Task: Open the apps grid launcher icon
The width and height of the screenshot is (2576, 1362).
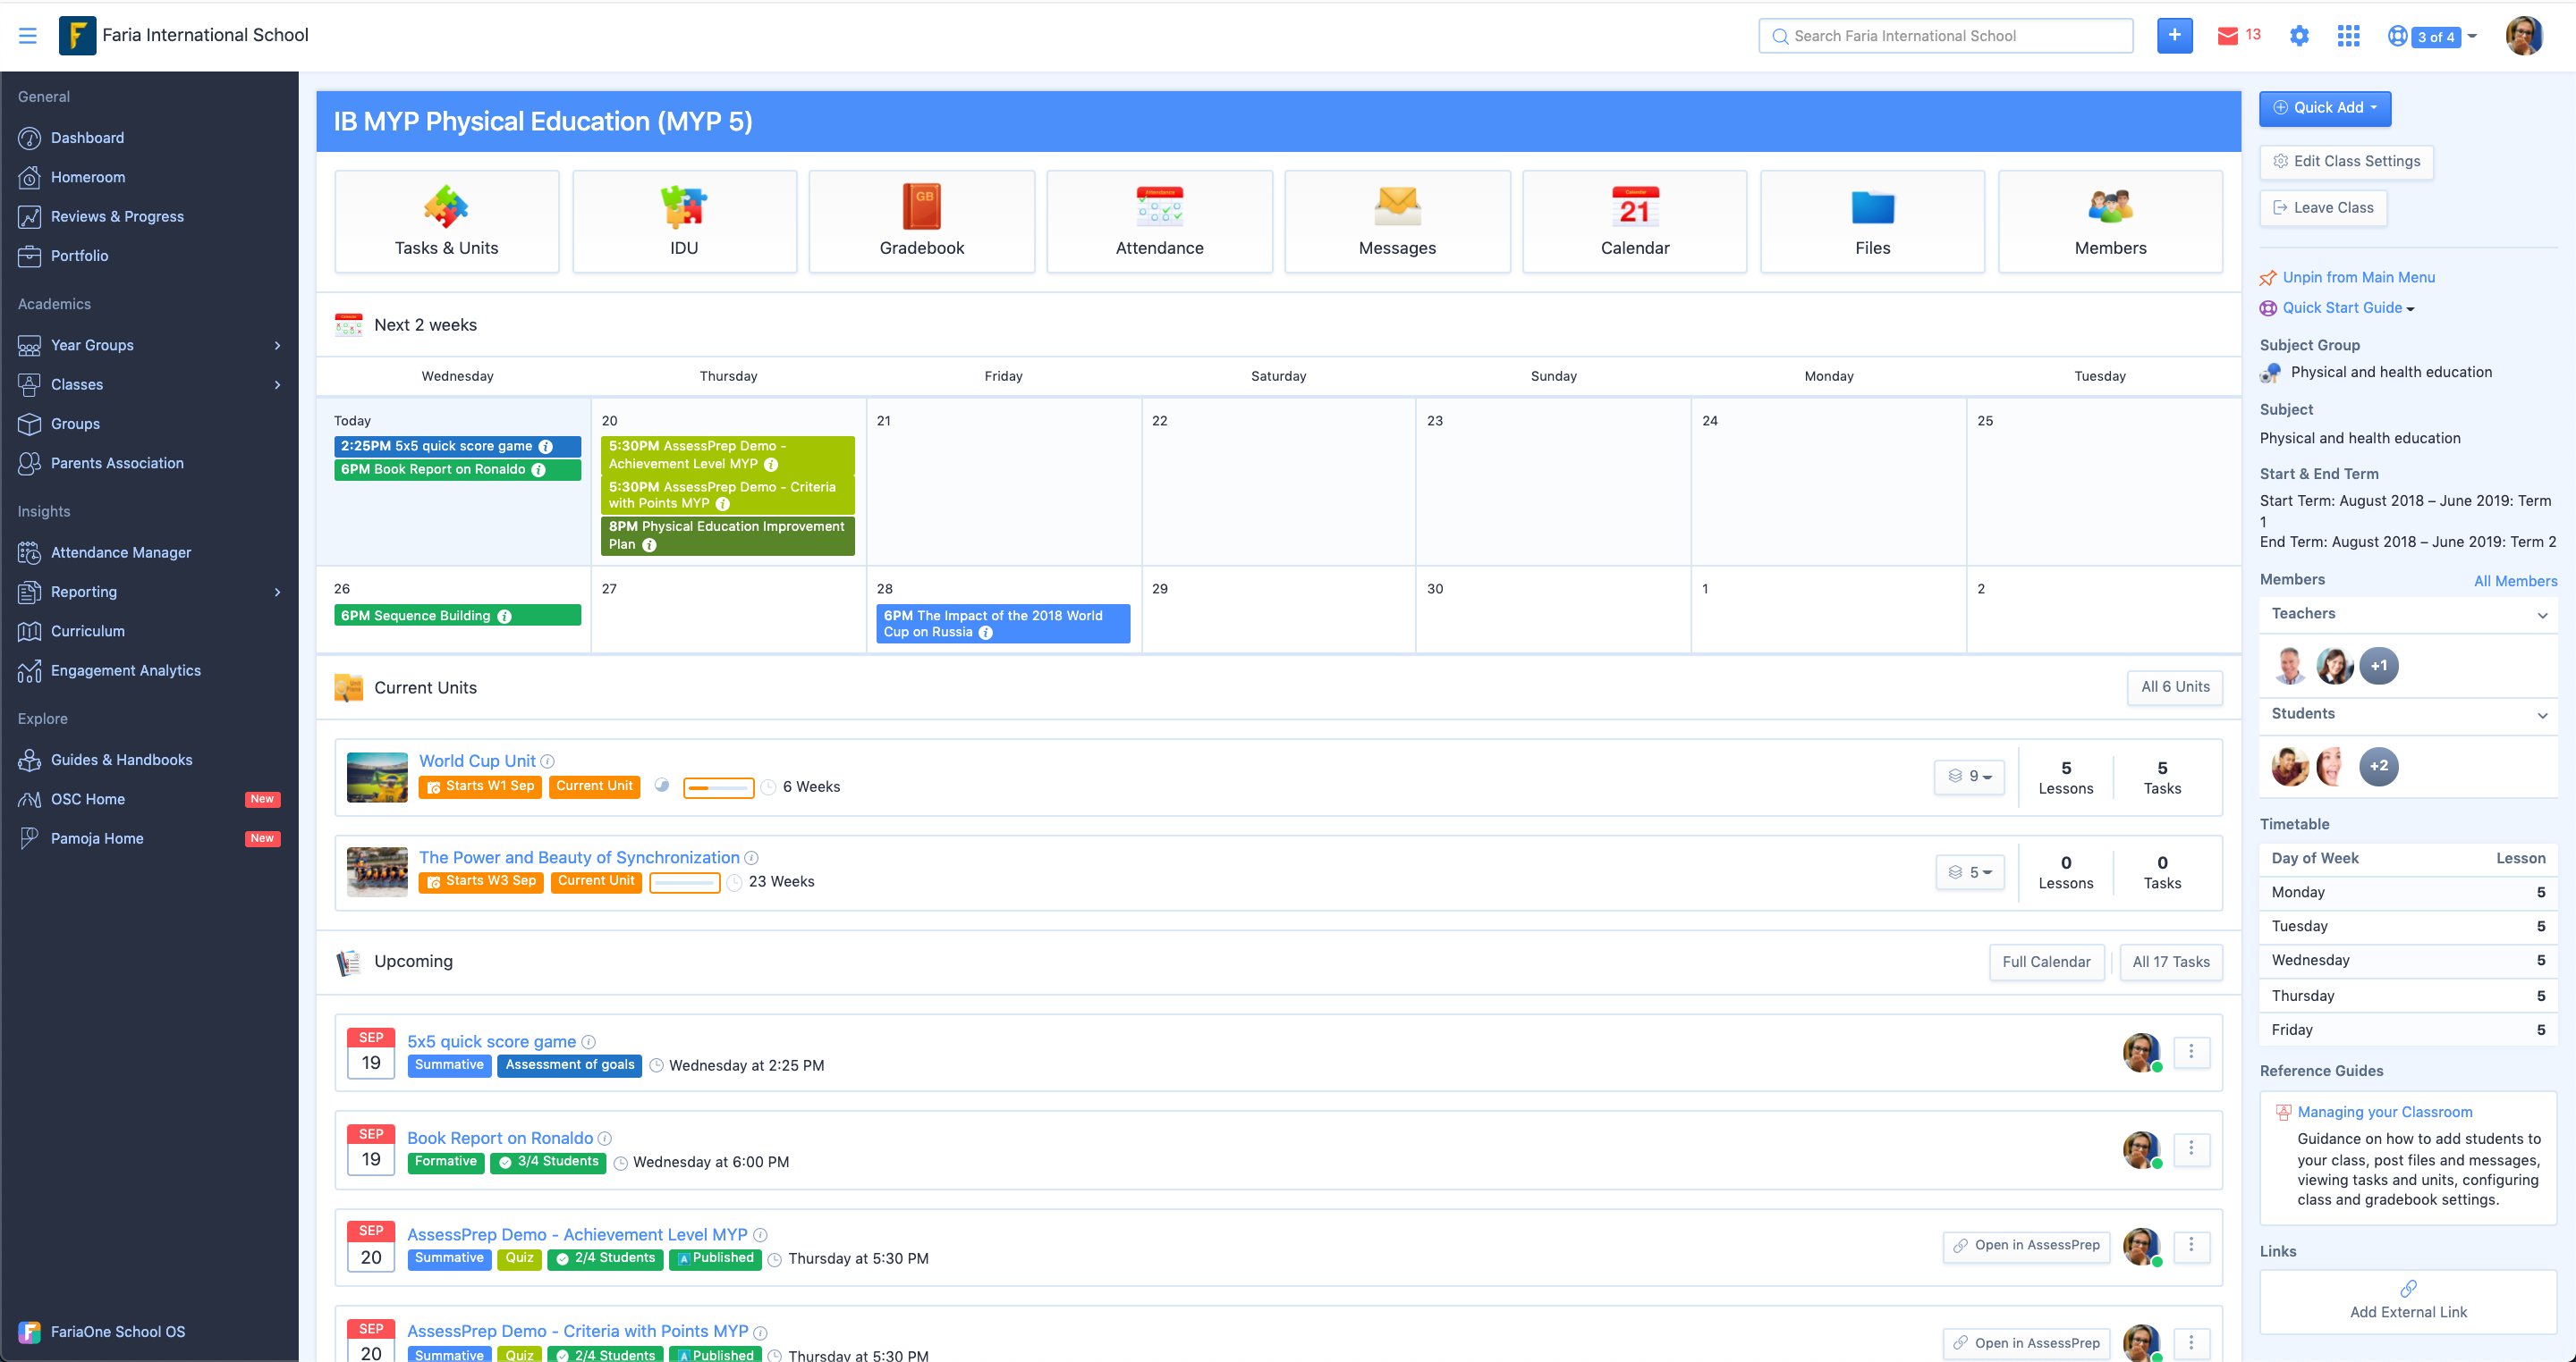Action: (2348, 36)
